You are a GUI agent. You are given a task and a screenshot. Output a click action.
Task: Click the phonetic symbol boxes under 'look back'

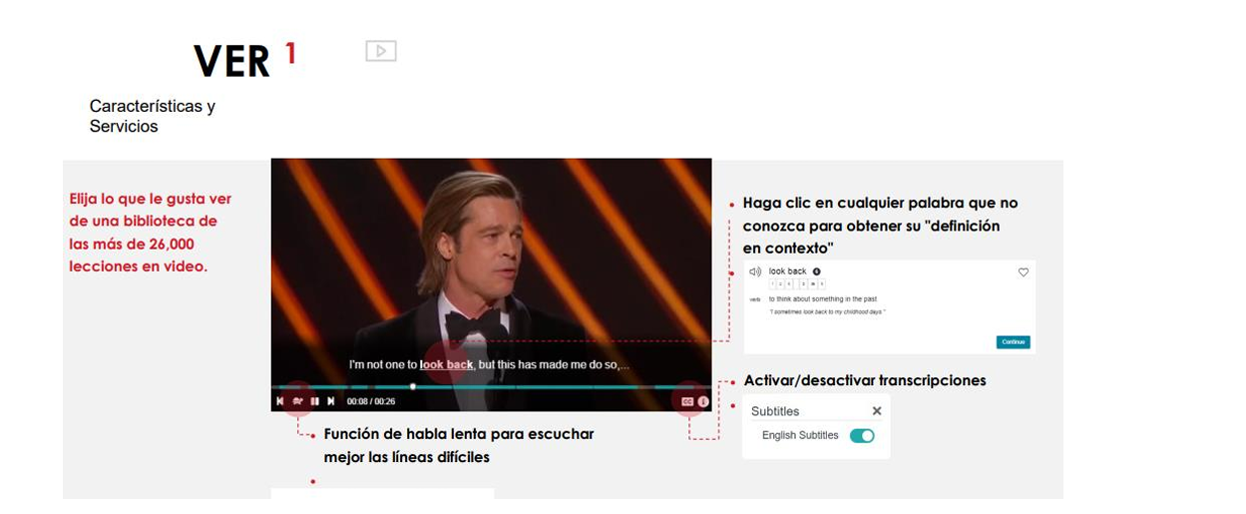click(796, 284)
